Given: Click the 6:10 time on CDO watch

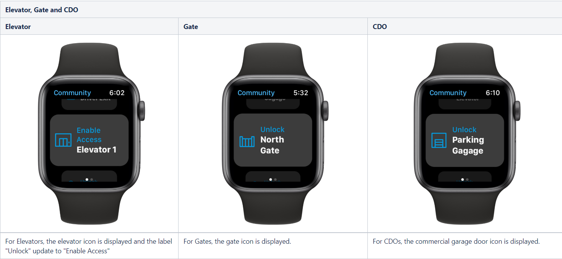Looking at the screenshot, I should (x=493, y=93).
